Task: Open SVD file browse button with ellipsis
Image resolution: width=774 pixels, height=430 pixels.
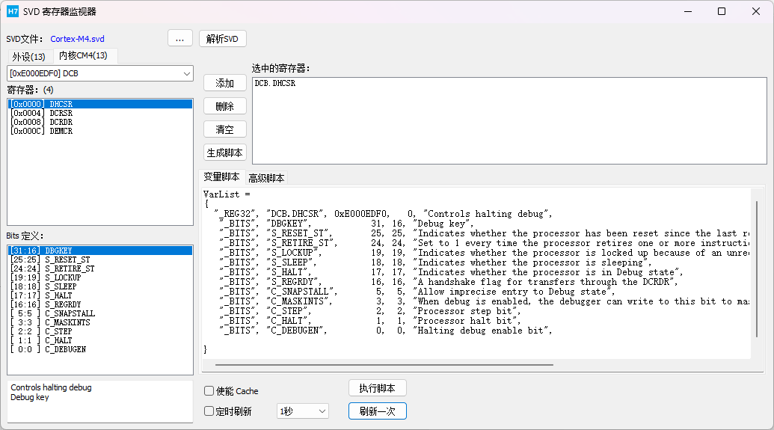Action: [180, 38]
